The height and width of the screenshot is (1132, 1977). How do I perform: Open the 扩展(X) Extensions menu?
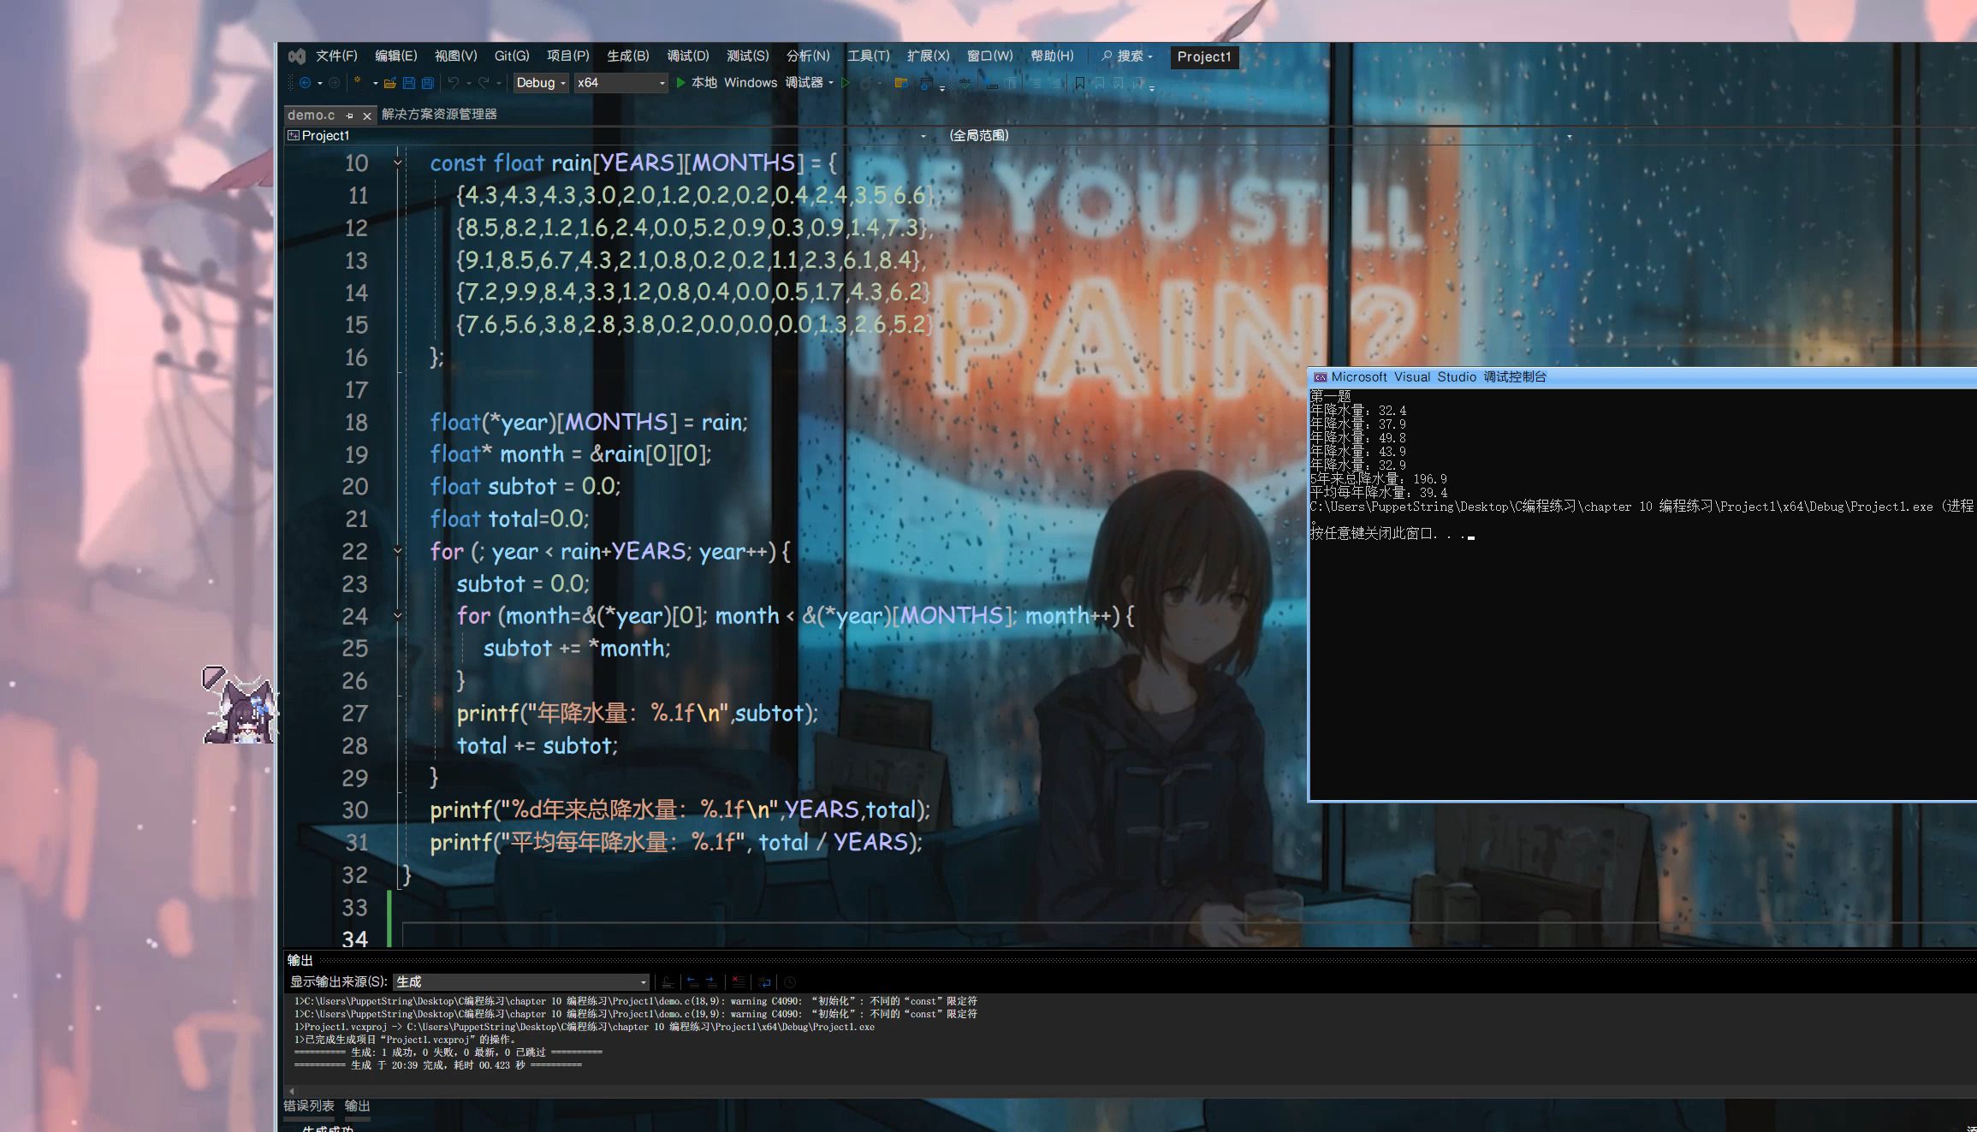click(x=928, y=56)
